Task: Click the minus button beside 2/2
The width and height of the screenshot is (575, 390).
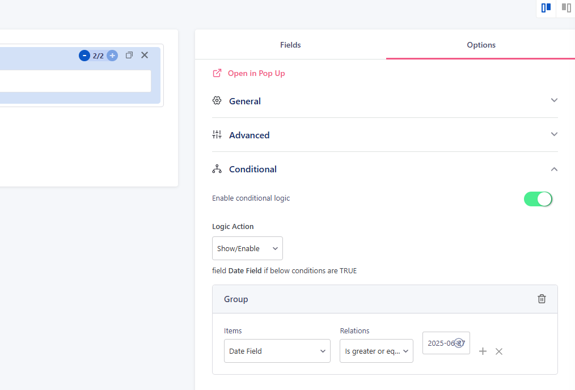Action: pyautogui.click(x=84, y=56)
